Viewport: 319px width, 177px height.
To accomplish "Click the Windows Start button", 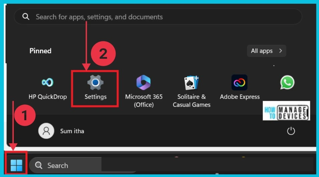I will coord(16,165).
